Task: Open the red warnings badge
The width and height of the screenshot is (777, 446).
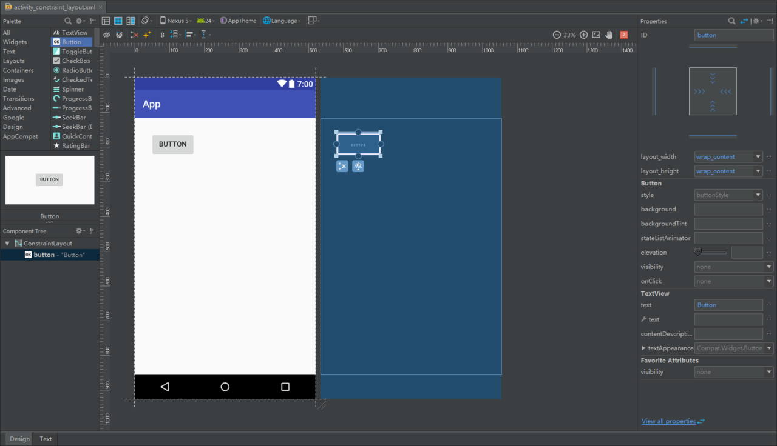Action: [x=623, y=35]
